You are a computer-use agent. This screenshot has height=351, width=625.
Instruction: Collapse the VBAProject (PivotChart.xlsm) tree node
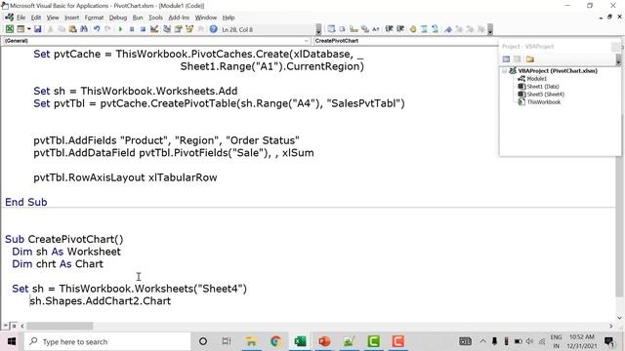pyautogui.click(x=505, y=71)
